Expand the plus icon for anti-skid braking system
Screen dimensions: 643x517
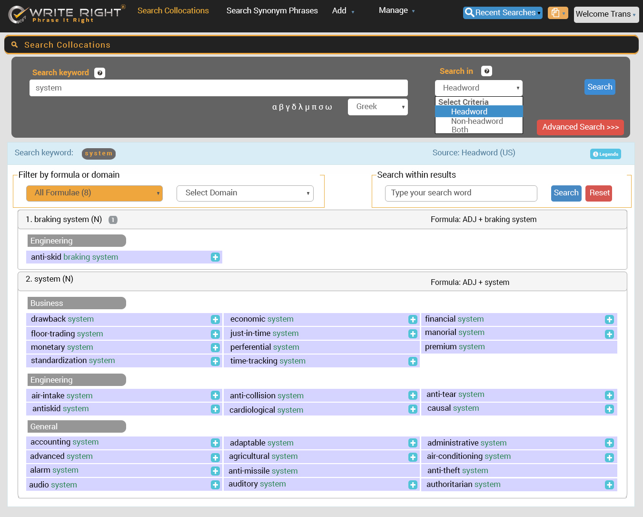215,257
